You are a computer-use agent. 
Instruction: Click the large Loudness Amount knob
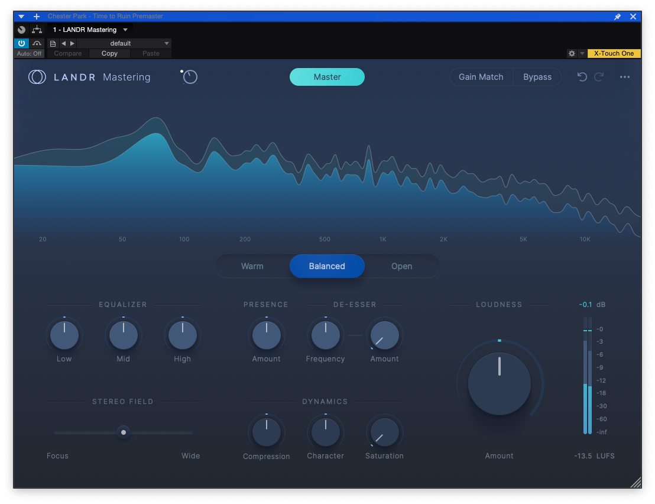tap(499, 384)
